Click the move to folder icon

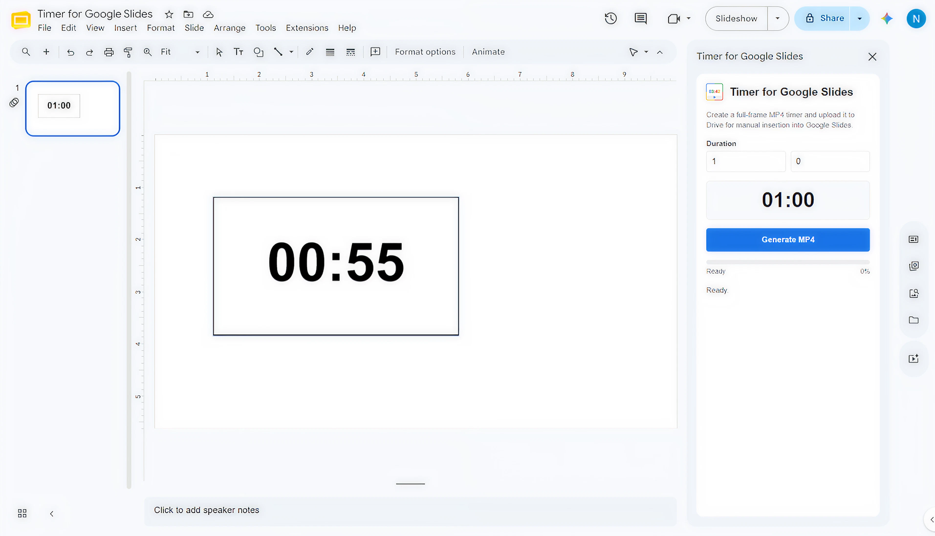tap(188, 14)
